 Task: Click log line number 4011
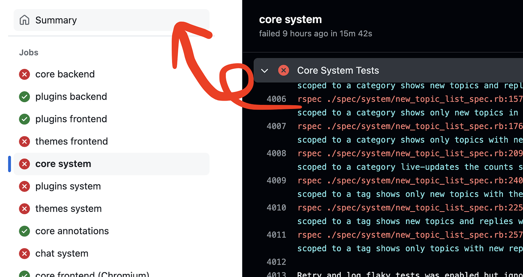(276, 235)
